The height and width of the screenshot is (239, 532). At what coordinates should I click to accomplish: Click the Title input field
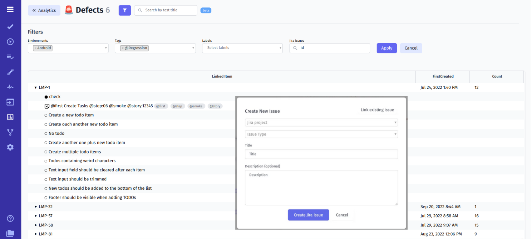pyautogui.click(x=321, y=154)
